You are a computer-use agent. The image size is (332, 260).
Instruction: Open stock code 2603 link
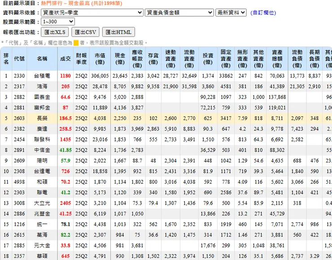pos(19,118)
